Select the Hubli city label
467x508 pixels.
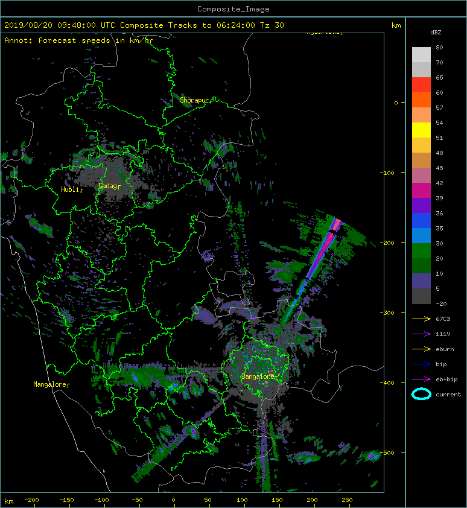pyautogui.click(x=72, y=189)
